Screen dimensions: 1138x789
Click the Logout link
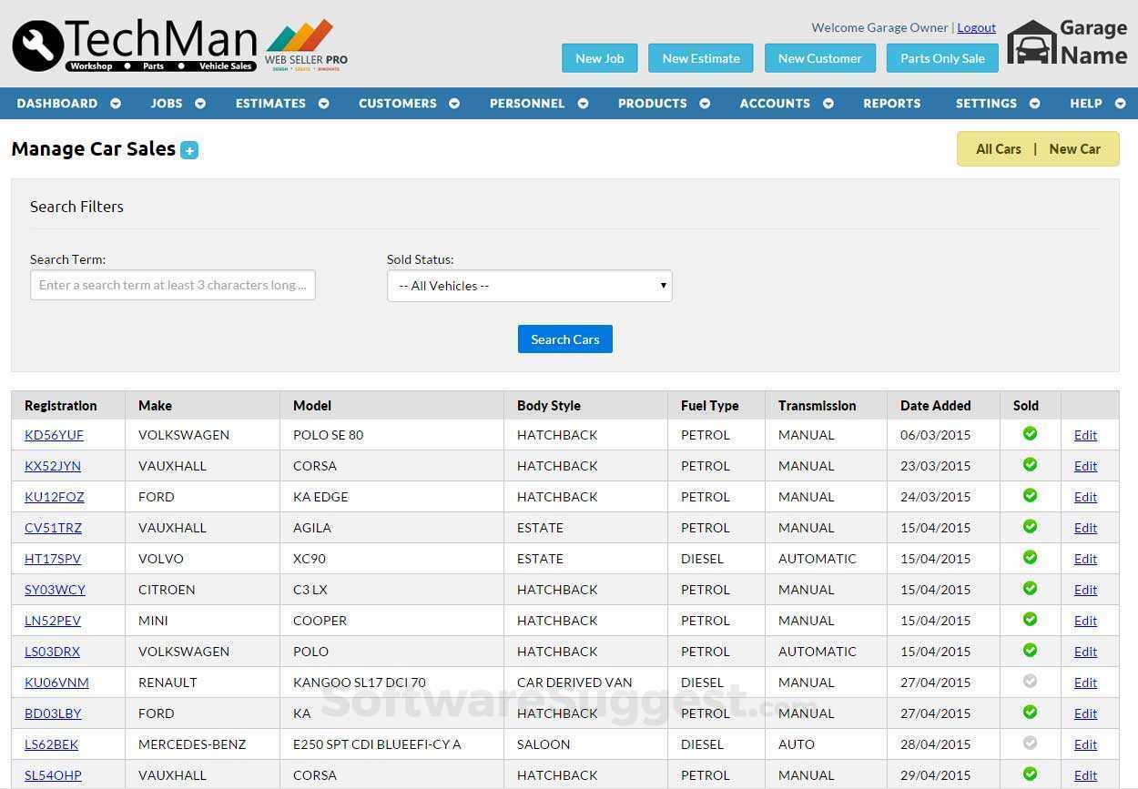pos(976,27)
